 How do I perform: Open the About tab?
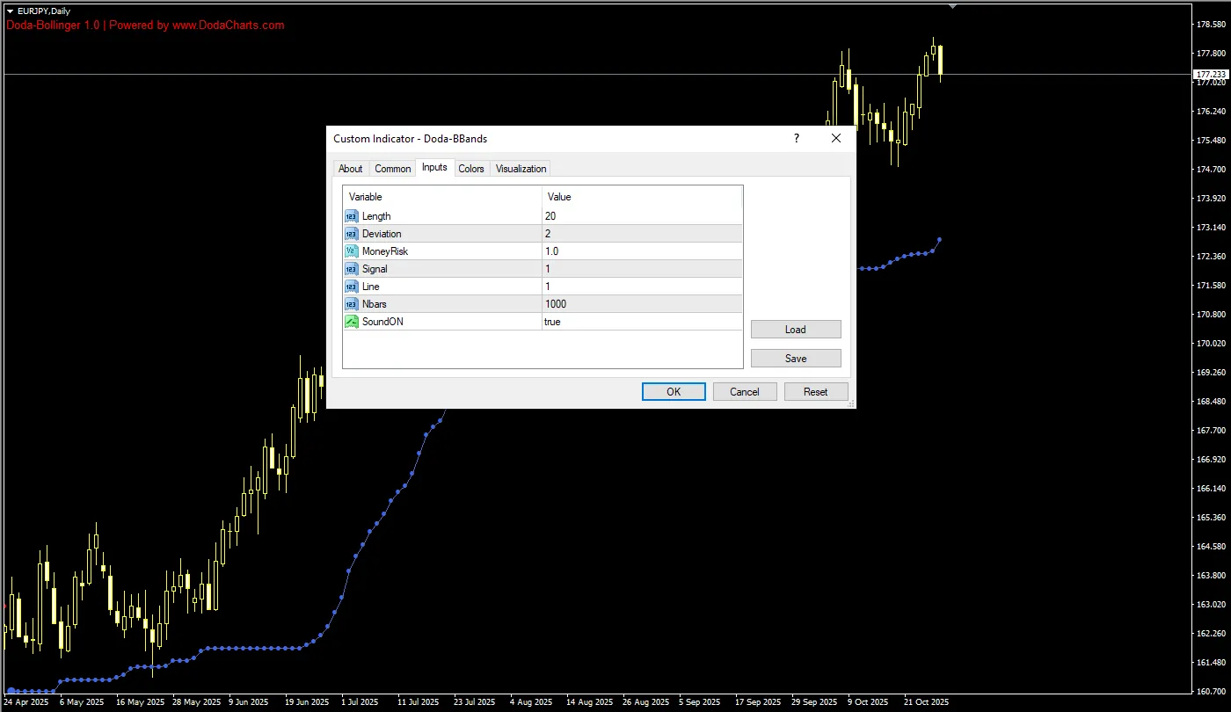(x=350, y=169)
